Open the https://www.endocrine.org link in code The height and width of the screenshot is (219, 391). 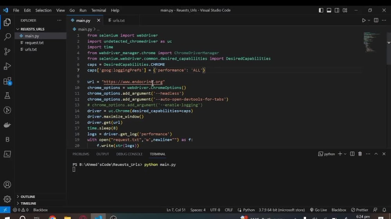pyautogui.click(x=133, y=82)
